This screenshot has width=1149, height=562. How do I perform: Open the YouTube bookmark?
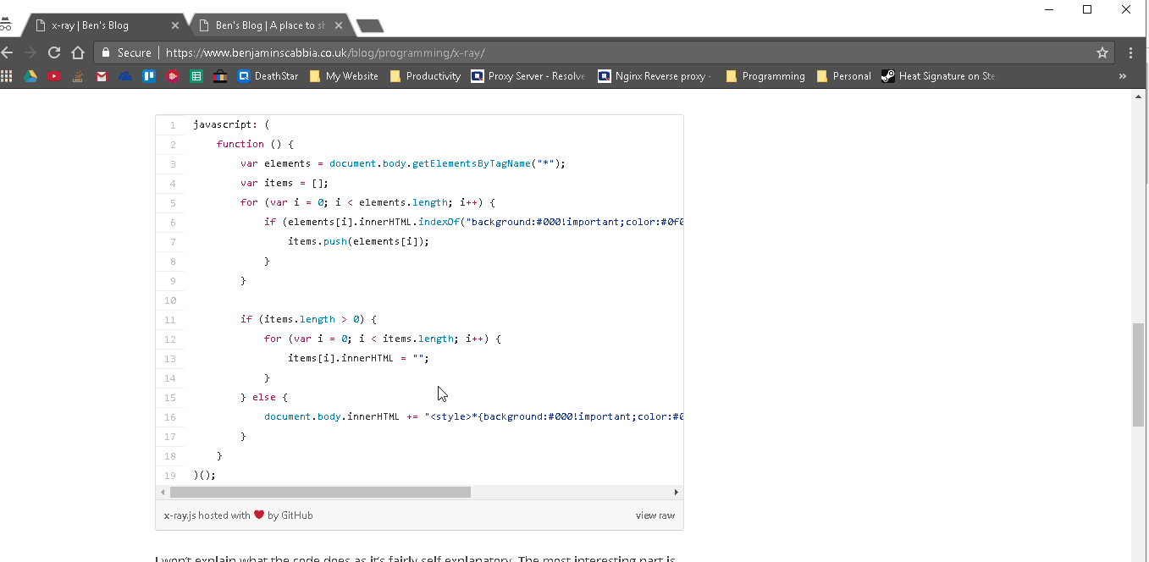tap(54, 76)
